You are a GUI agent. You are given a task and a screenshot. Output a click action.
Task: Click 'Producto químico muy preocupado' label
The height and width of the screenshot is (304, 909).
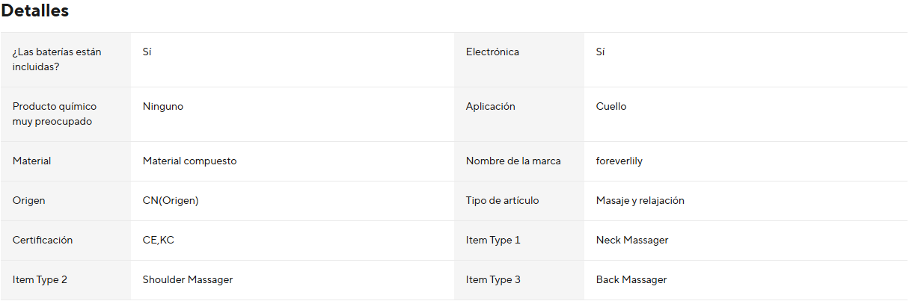[55, 114]
